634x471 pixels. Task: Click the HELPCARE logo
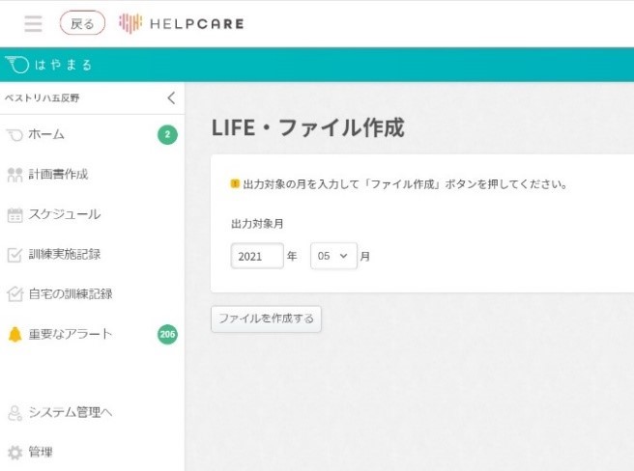[181, 23]
